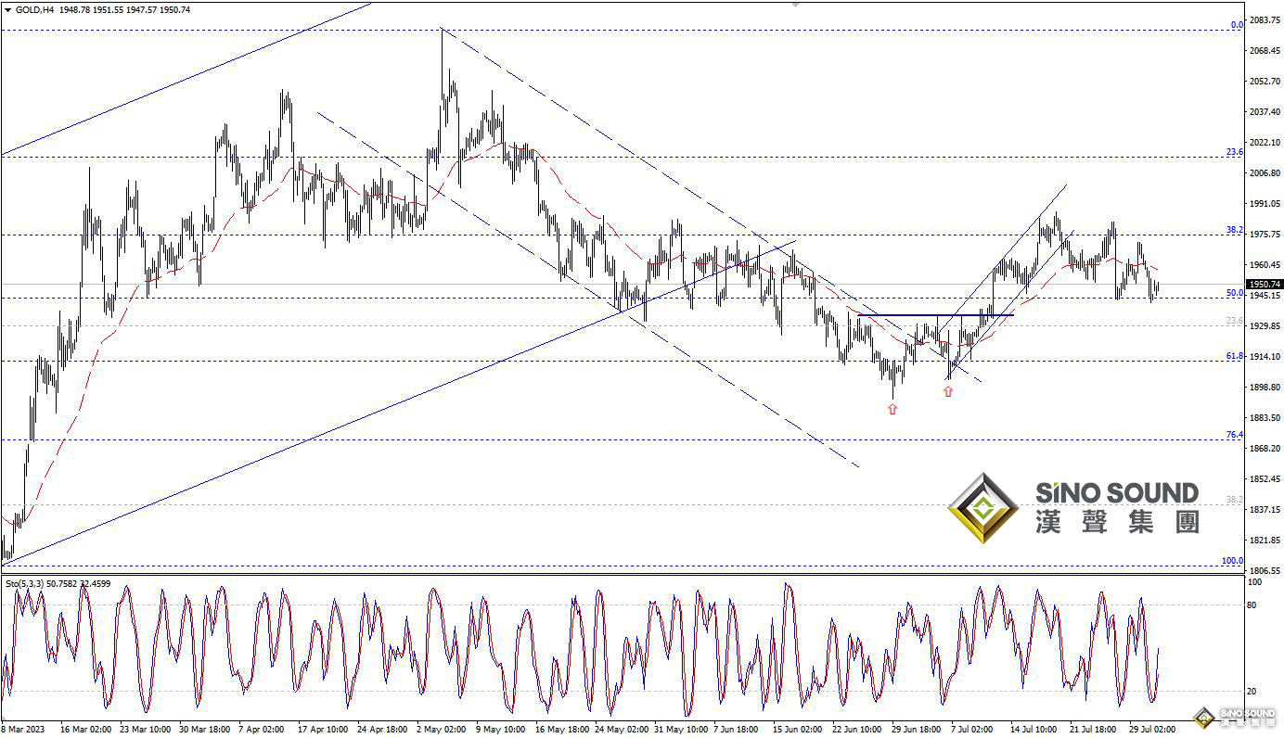1284x738 pixels.
Task: Click the large Sino Sound diamond logo
Action: click(982, 508)
